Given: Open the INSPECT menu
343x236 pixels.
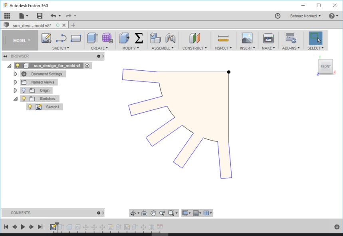Looking at the screenshot, I should (x=223, y=48).
